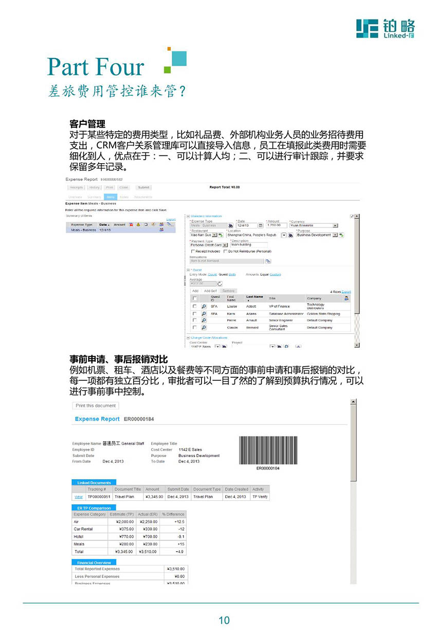Select the Items tab
Viewport: 437px width, 632px height.
coord(111,197)
